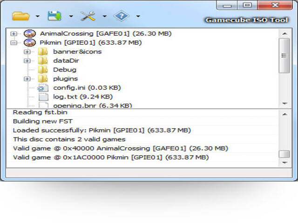Viewport: 298px width, 223px height.
Task: Expand the dataDir folder node
Action: 27,61
